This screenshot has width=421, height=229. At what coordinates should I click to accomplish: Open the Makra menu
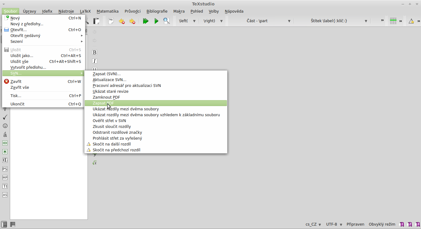[179, 11]
